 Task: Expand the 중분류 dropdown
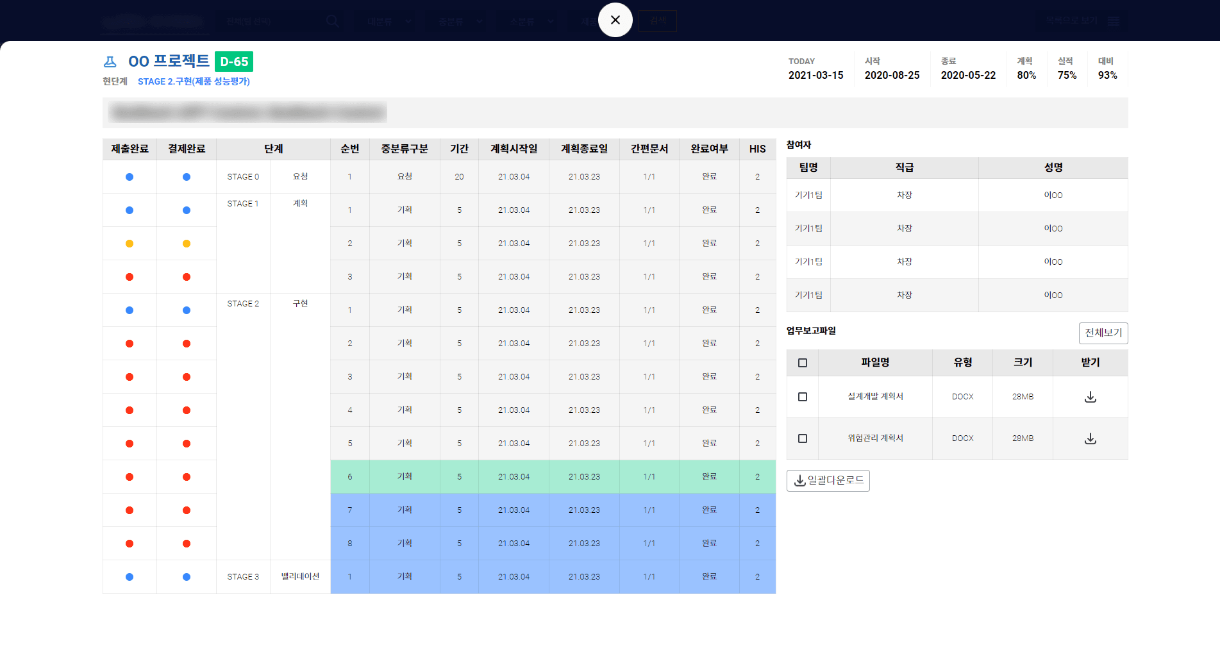coord(460,21)
